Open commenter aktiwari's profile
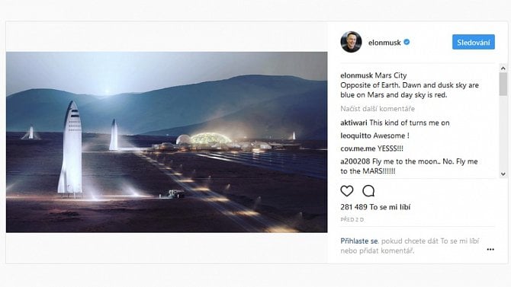The width and height of the screenshot is (511, 287). 354,123
